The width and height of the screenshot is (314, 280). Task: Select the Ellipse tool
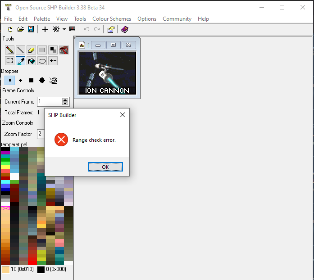(x=42, y=61)
